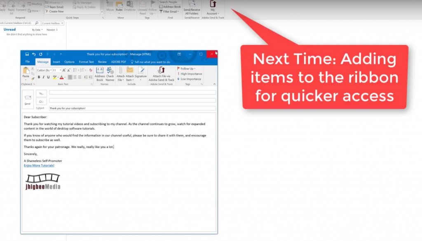Click the Clear All Formatting icon
This screenshot has height=241, width=422.
[91, 70]
